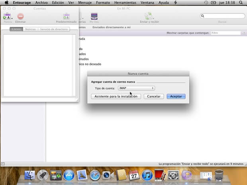Click the clear button next to Filtro
Image resolution: width=247 pixels, height=185 pixels.
click(x=244, y=33)
